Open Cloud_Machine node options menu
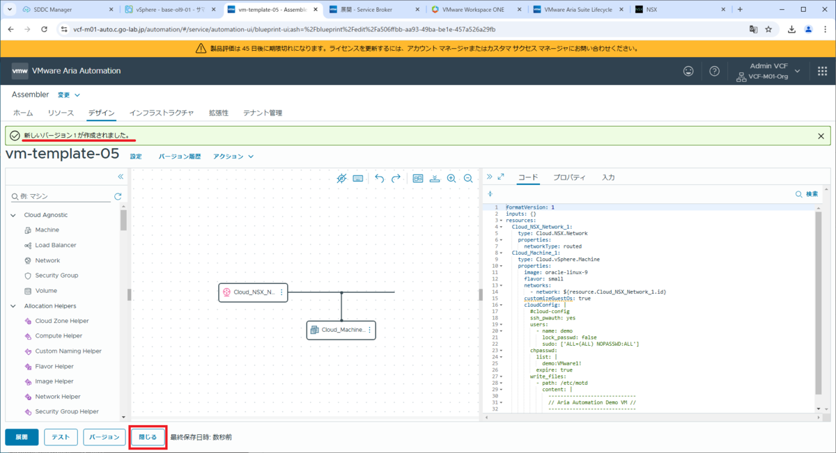This screenshot has height=453, width=836. [369, 330]
